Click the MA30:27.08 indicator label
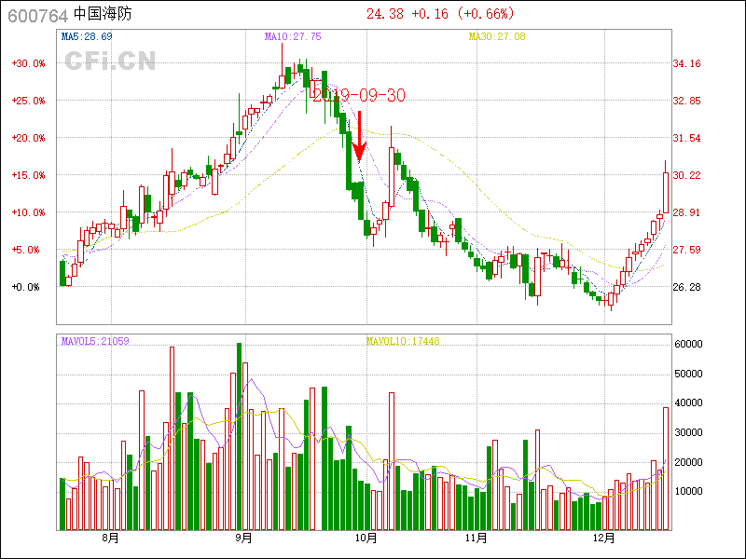This screenshot has width=746, height=559. [x=497, y=36]
